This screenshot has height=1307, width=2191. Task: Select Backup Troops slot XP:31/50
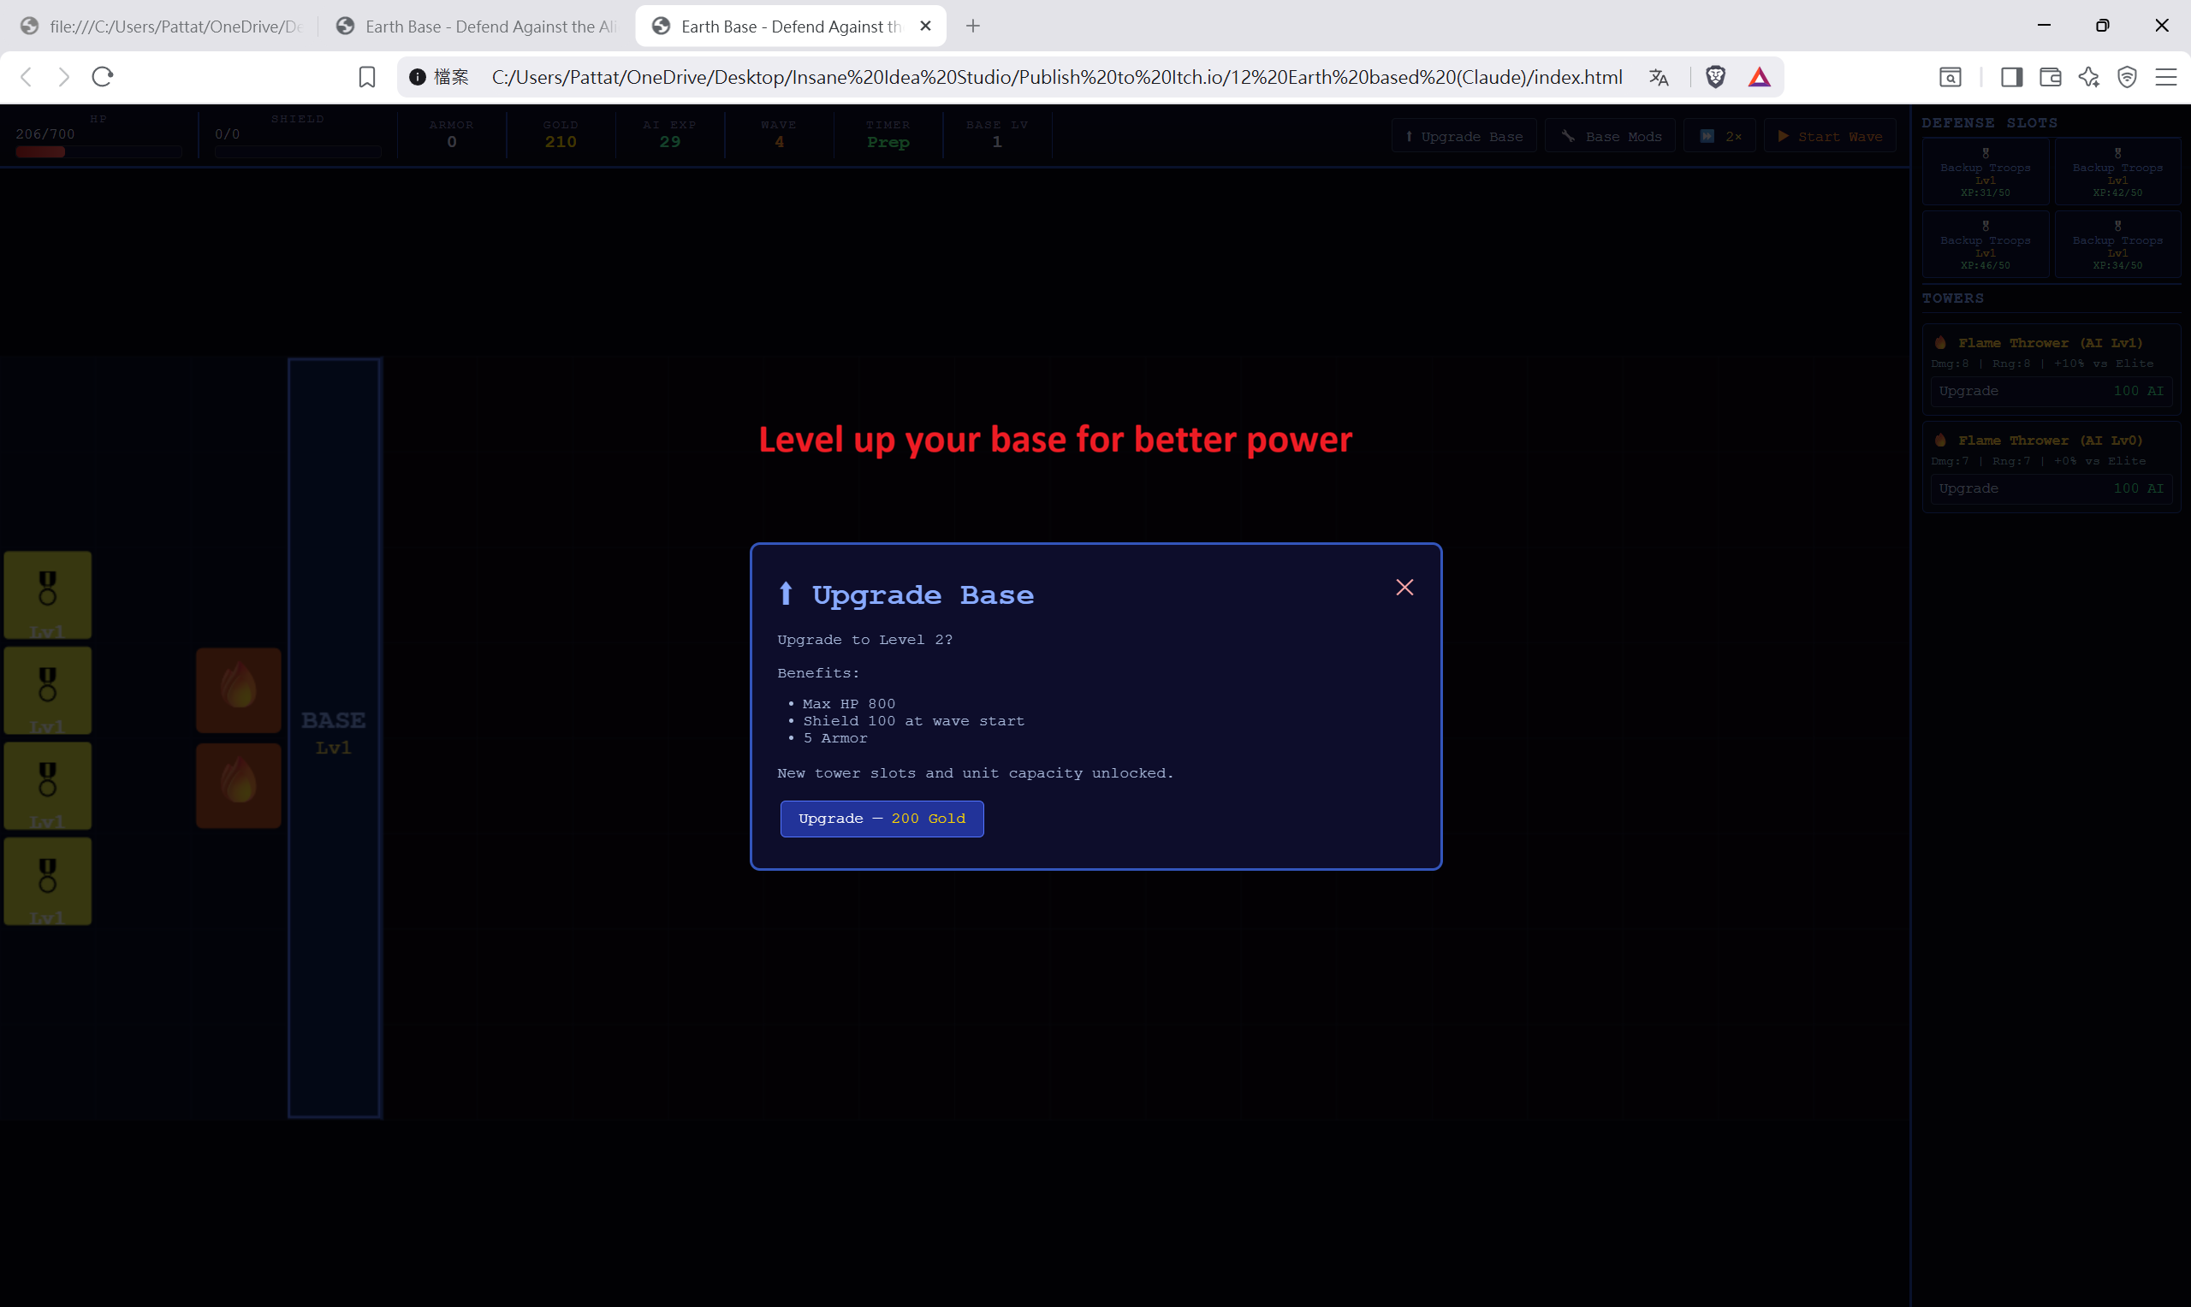[x=1985, y=173]
